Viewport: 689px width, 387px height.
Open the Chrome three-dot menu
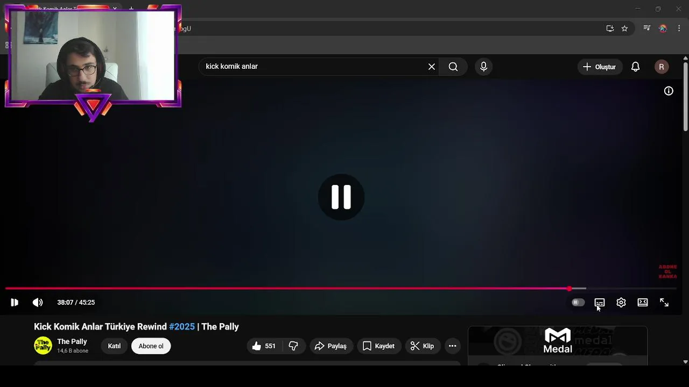pos(679,28)
